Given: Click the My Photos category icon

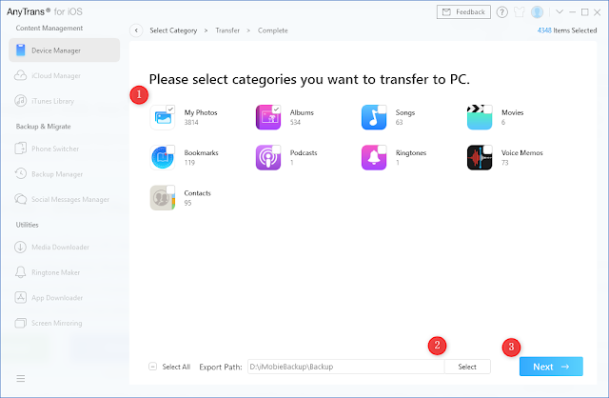Looking at the screenshot, I should point(163,117).
